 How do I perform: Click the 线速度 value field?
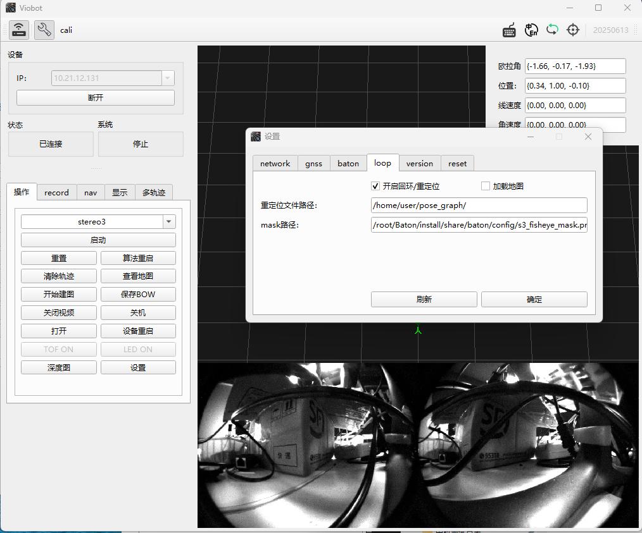[576, 106]
